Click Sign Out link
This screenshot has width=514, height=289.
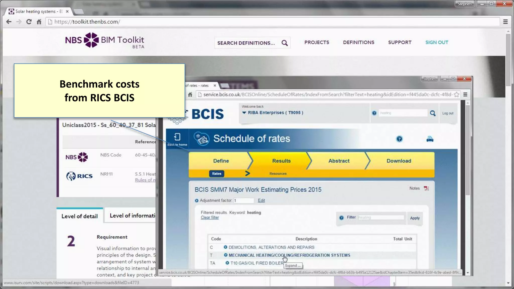[x=437, y=42]
